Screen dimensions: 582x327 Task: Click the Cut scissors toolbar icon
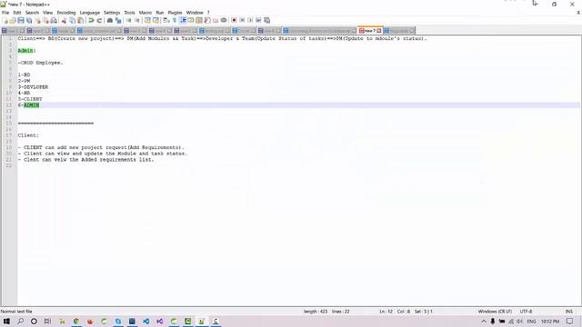pos(64,20)
